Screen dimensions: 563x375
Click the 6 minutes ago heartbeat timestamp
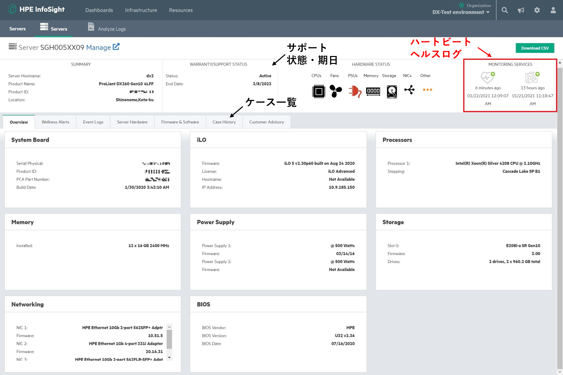[x=488, y=88]
